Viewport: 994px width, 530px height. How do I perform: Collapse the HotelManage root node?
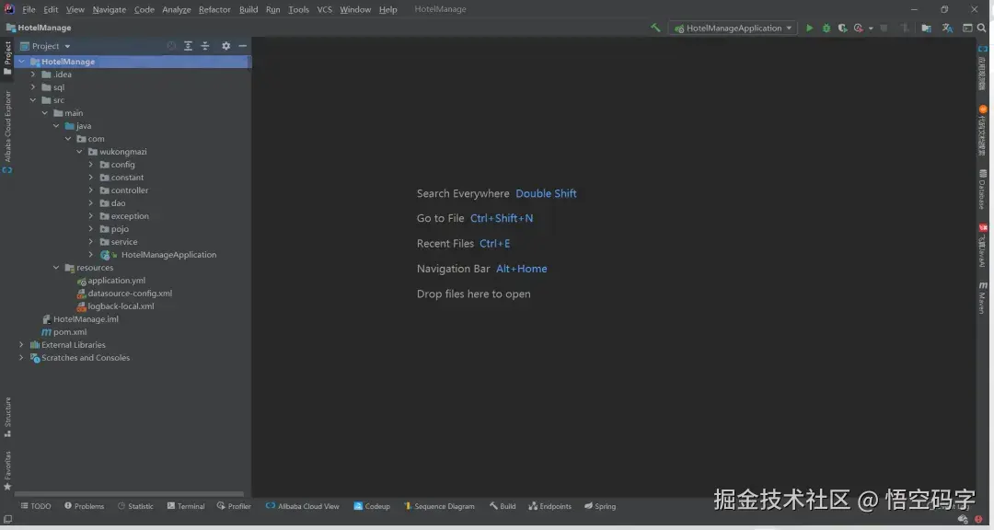pos(21,62)
